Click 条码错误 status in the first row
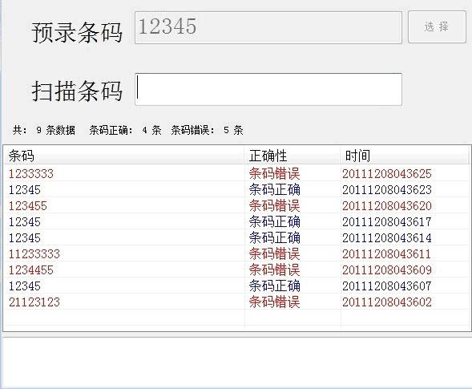472x389 pixels. [274, 173]
